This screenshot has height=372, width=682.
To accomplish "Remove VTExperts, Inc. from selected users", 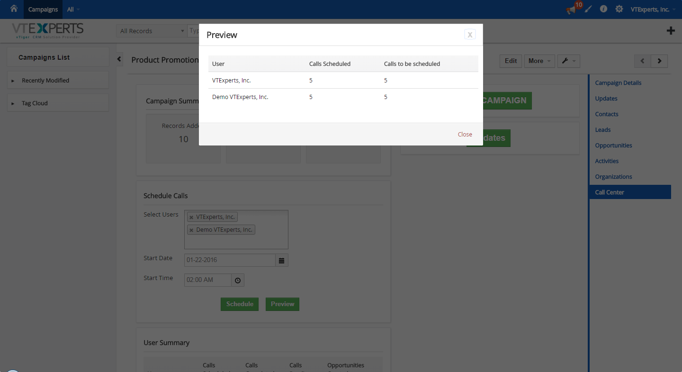I will point(191,217).
